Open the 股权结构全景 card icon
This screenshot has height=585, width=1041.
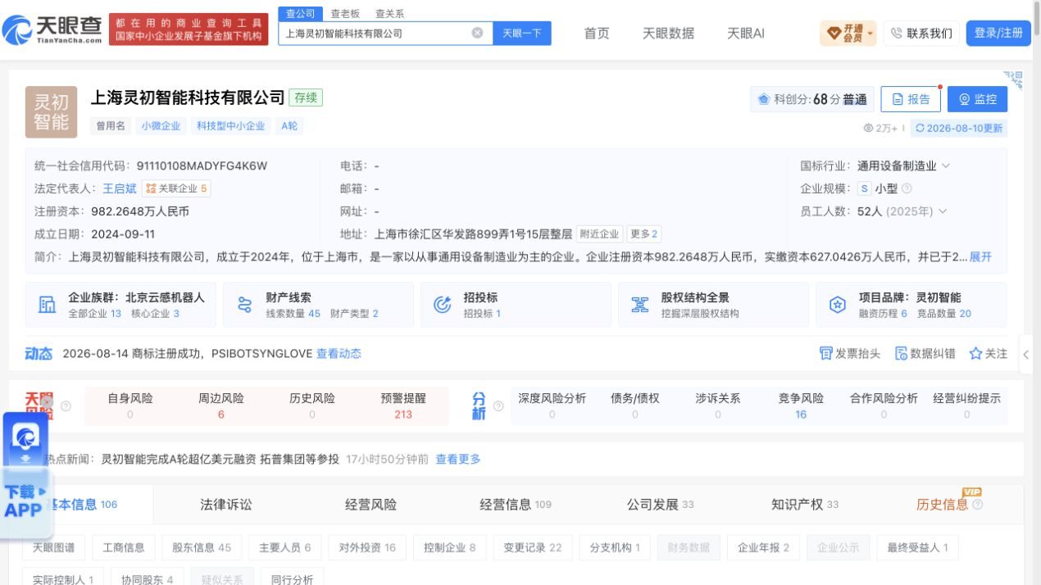tap(639, 305)
